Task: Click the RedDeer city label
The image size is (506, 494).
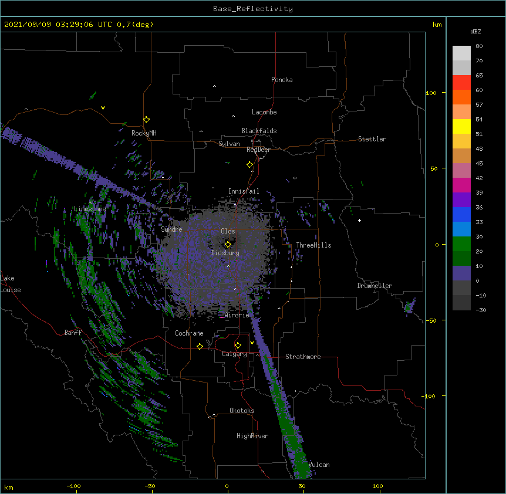Action: click(x=258, y=150)
